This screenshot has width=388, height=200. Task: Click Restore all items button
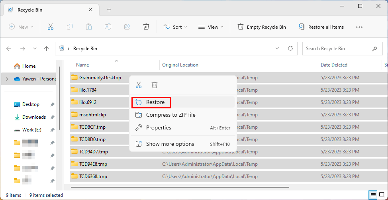321,27
